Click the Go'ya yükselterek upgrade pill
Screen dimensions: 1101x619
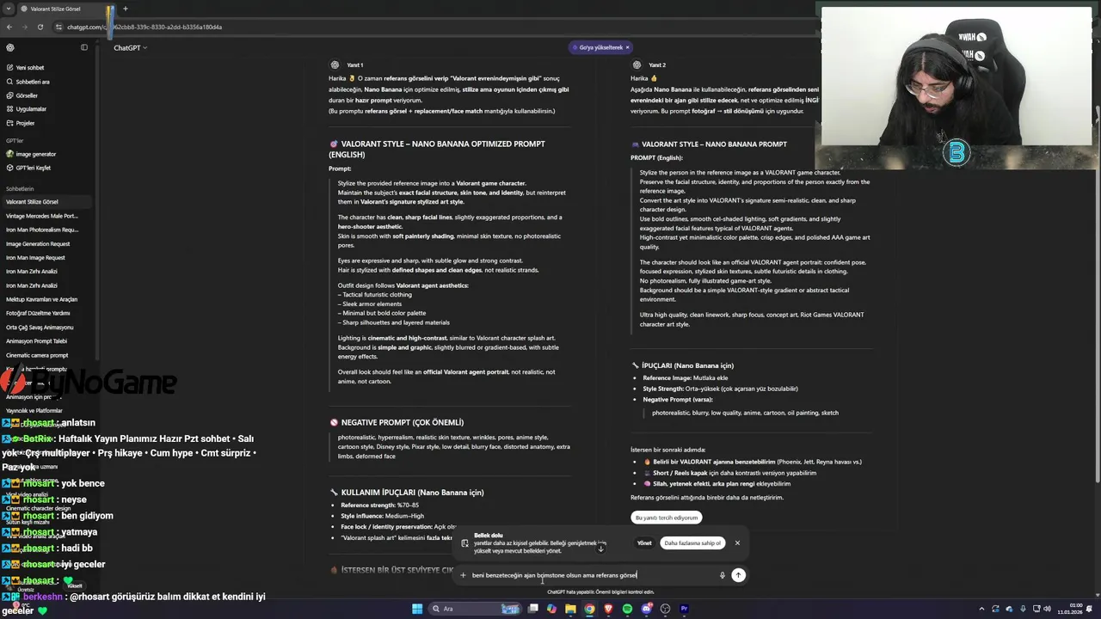coord(600,47)
